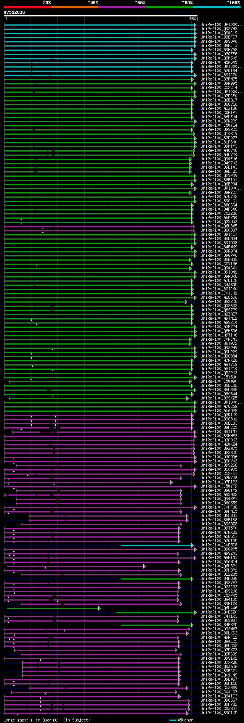
Task: Select label UniRef100_A7PIP2
Action: click(x=219, y=482)
